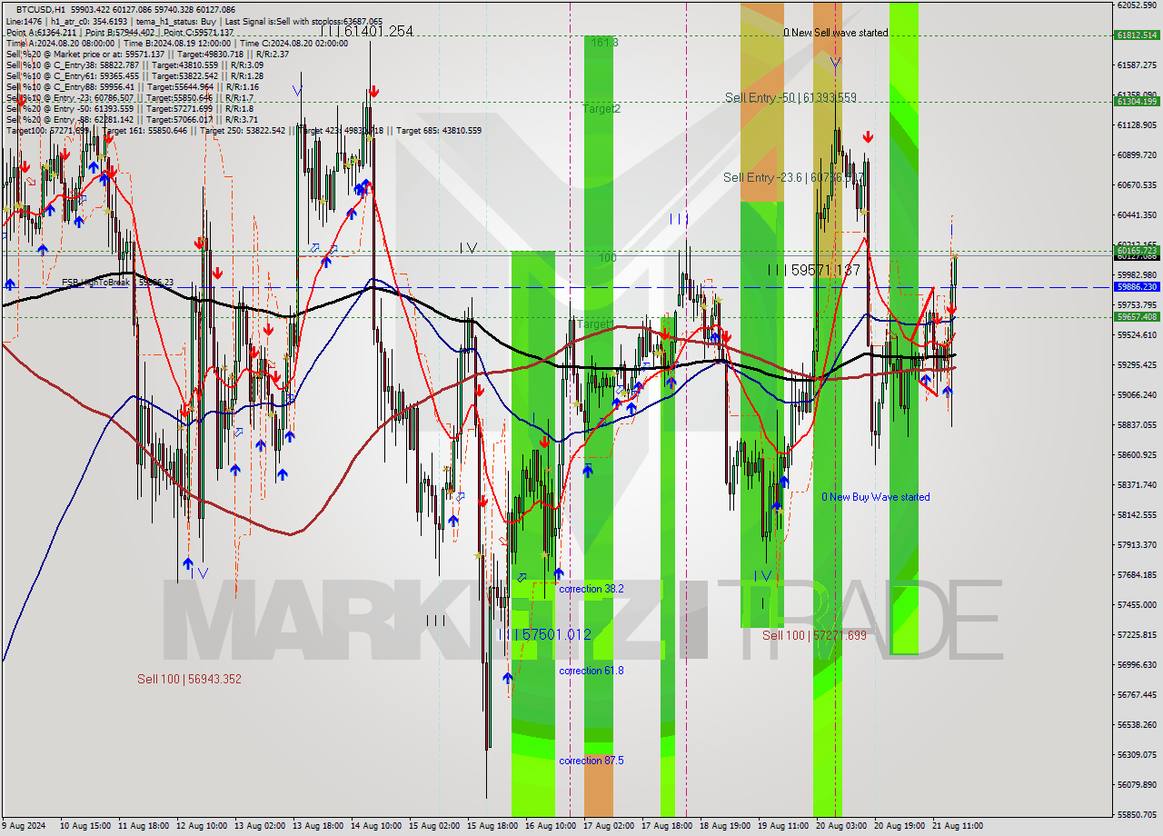Viewport: 1163px width, 836px height.
Task: Click the green 61304.199 price tag
Action: pyautogui.click(x=1136, y=101)
